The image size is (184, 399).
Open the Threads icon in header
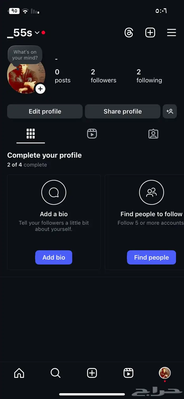point(129,33)
